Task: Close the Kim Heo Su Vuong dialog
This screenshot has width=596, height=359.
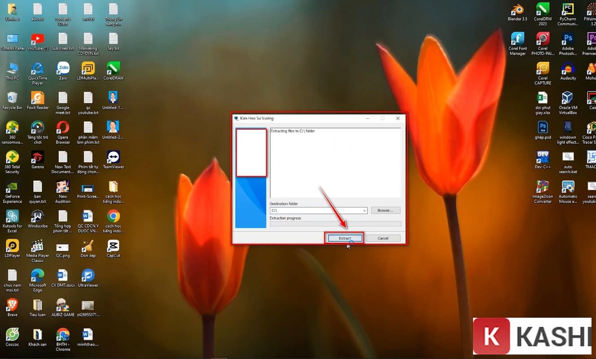Action: click(x=398, y=118)
